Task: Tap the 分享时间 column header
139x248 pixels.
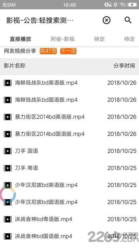Action: point(124,66)
